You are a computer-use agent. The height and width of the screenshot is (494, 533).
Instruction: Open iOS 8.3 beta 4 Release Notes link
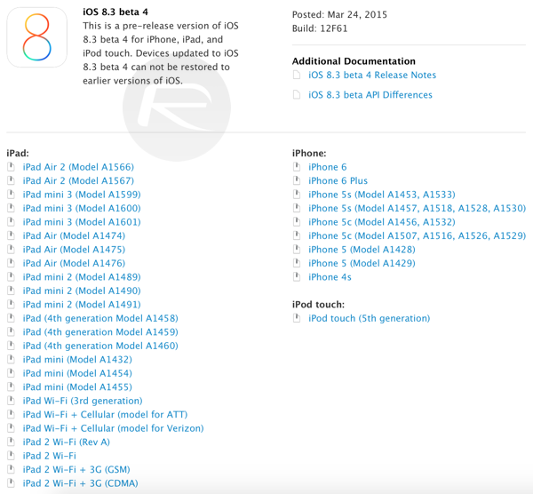point(372,75)
